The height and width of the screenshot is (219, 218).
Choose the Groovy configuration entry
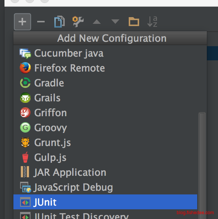[105, 127]
